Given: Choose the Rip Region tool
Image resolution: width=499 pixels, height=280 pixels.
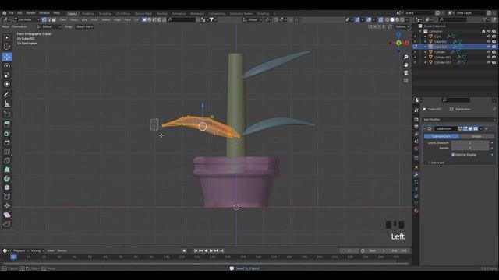Looking at the screenshot, I should 7,224.
